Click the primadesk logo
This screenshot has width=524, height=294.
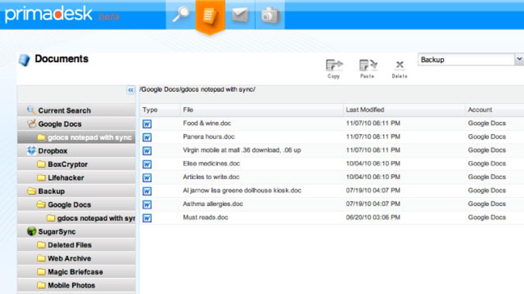click(49, 14)
